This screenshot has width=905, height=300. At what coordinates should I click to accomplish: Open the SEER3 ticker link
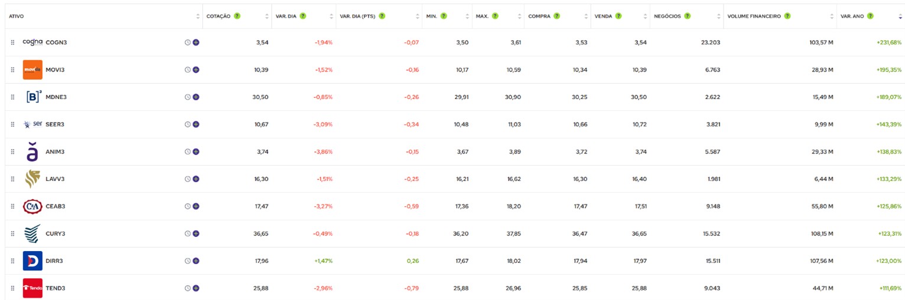[55, 124]
